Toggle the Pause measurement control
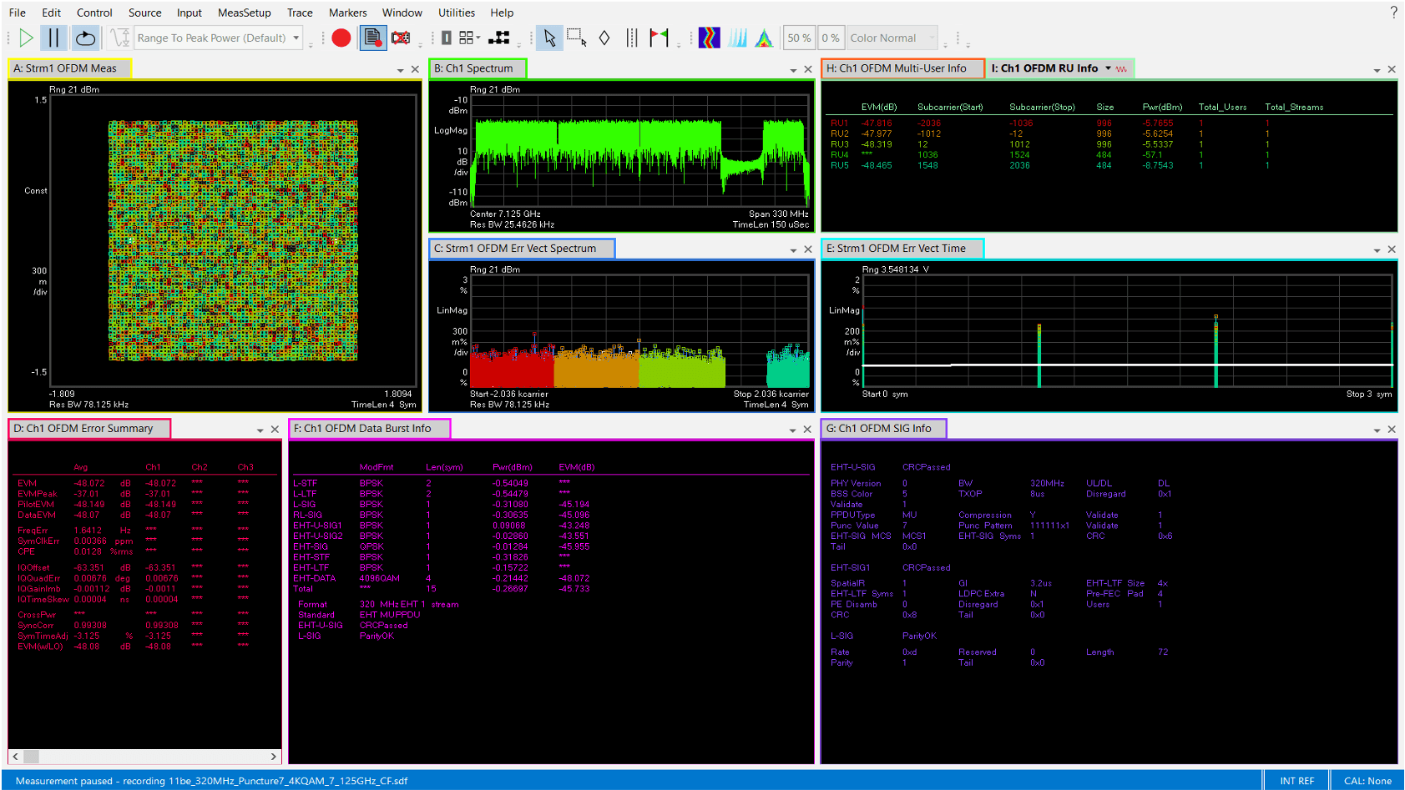 (x=52, y=38)
